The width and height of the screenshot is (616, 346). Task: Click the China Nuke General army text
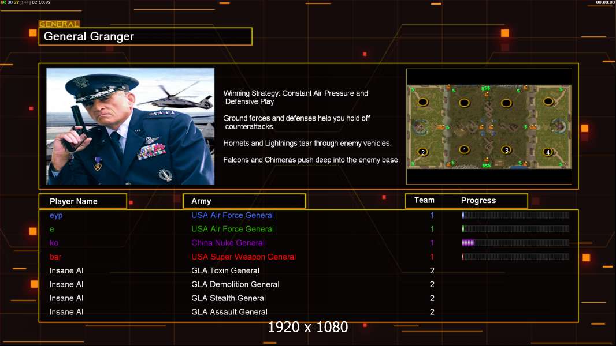(228, 243)
